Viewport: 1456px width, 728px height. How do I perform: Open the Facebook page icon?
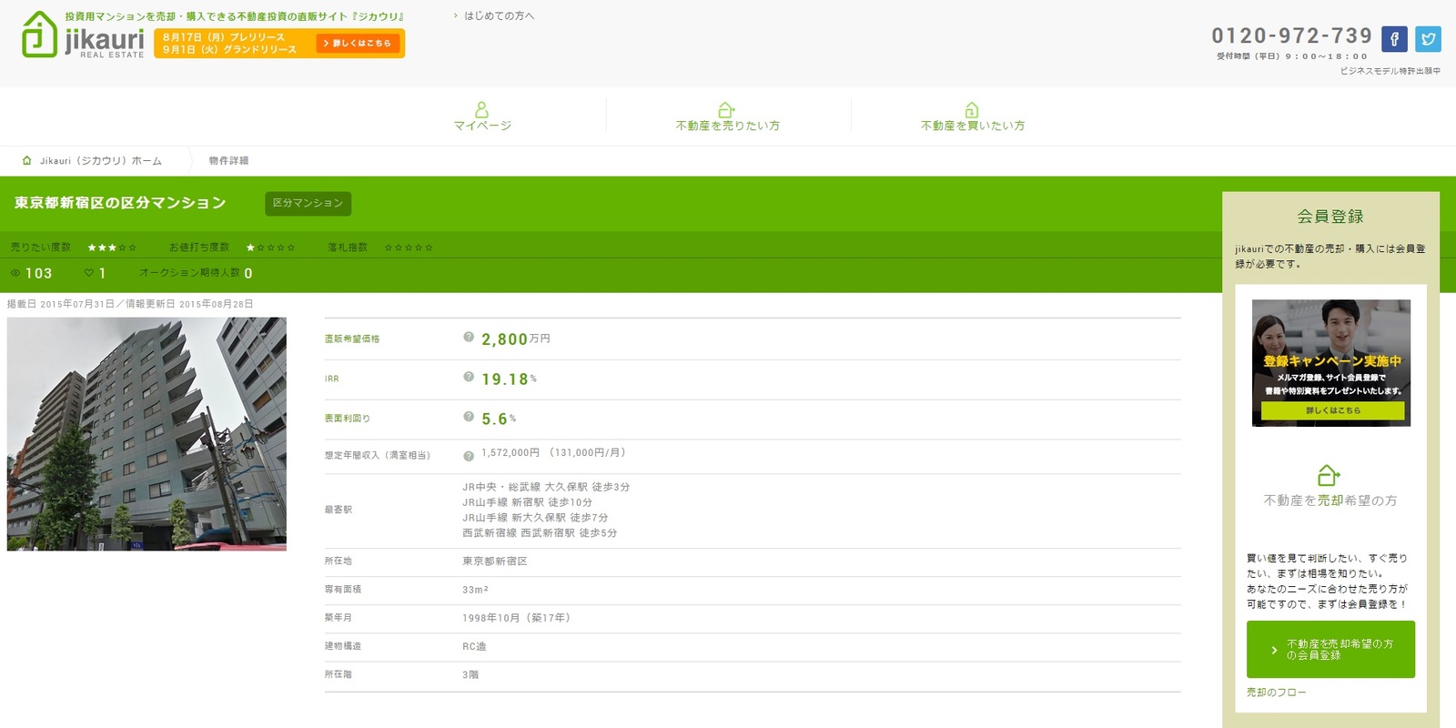pos(1394,39)
